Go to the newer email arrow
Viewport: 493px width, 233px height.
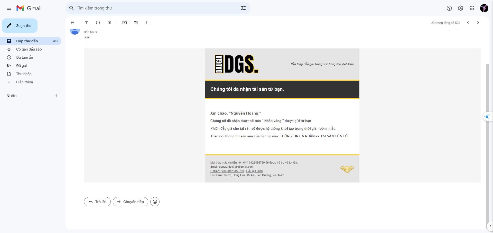468,23
